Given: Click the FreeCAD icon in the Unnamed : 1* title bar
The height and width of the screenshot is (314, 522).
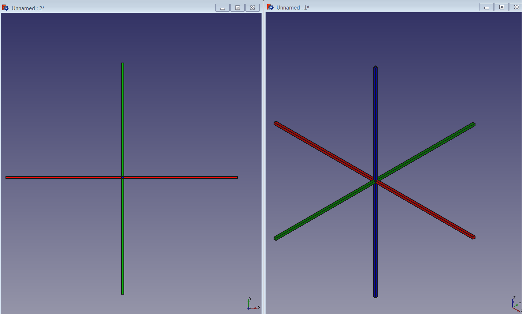Looking at the screenshot, I should click(x=269, y=7).
